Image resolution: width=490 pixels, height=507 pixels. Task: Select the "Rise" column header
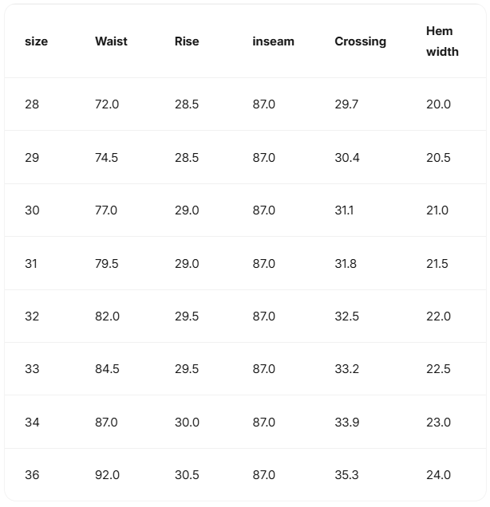pos(187,41)
